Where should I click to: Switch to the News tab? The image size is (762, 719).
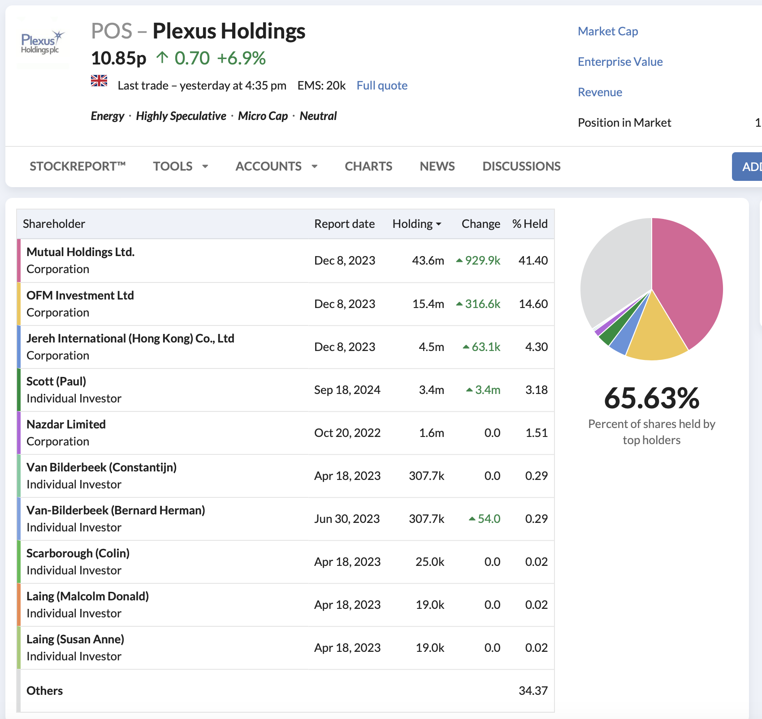tap(437, 167)
